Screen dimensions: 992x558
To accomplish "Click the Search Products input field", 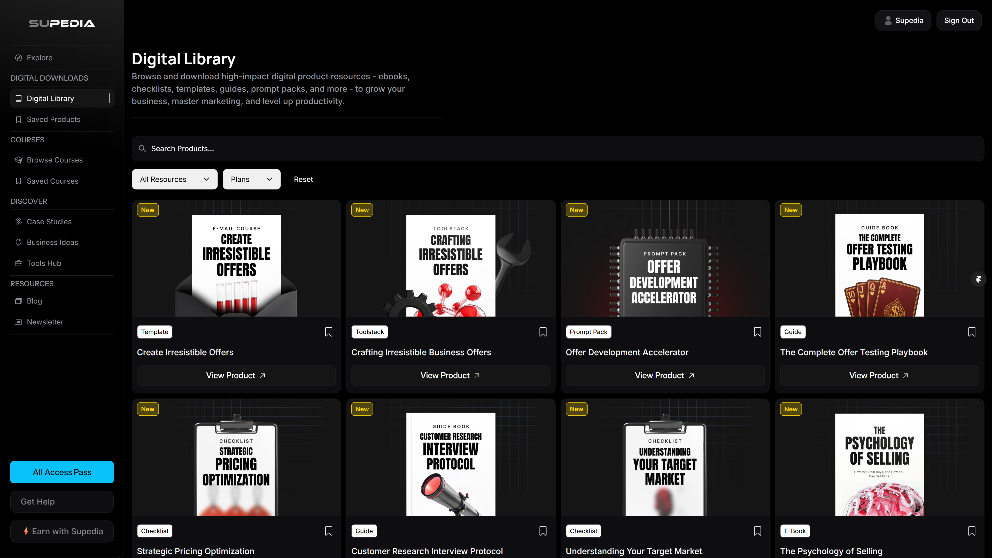I will (x=558, y=148).
